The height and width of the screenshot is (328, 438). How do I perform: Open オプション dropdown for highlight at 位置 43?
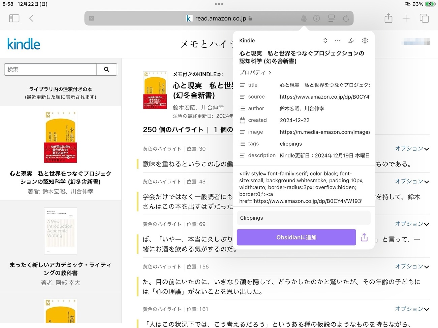point(412,181)
